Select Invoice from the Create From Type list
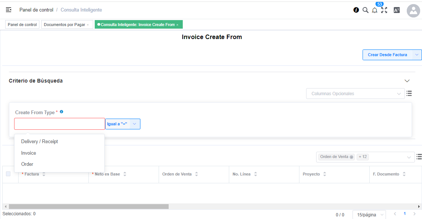422x219 pixels. point(28,153)
